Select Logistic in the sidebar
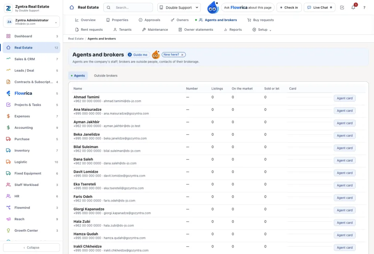Screen dimensions: 374x254 tap(32, 162)
